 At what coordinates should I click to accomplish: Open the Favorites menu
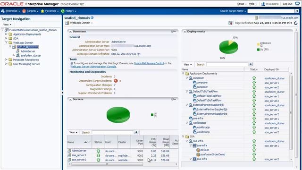[x=50, y=11]
